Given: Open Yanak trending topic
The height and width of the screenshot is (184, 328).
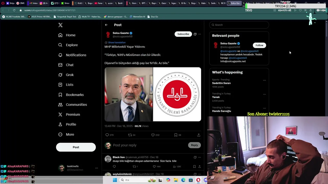Looking at the screenshot, I should pyautogui.click(x=216, y=97).
